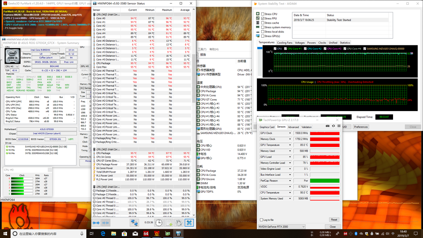Open the GPU-Z hamburger menu

339,126
